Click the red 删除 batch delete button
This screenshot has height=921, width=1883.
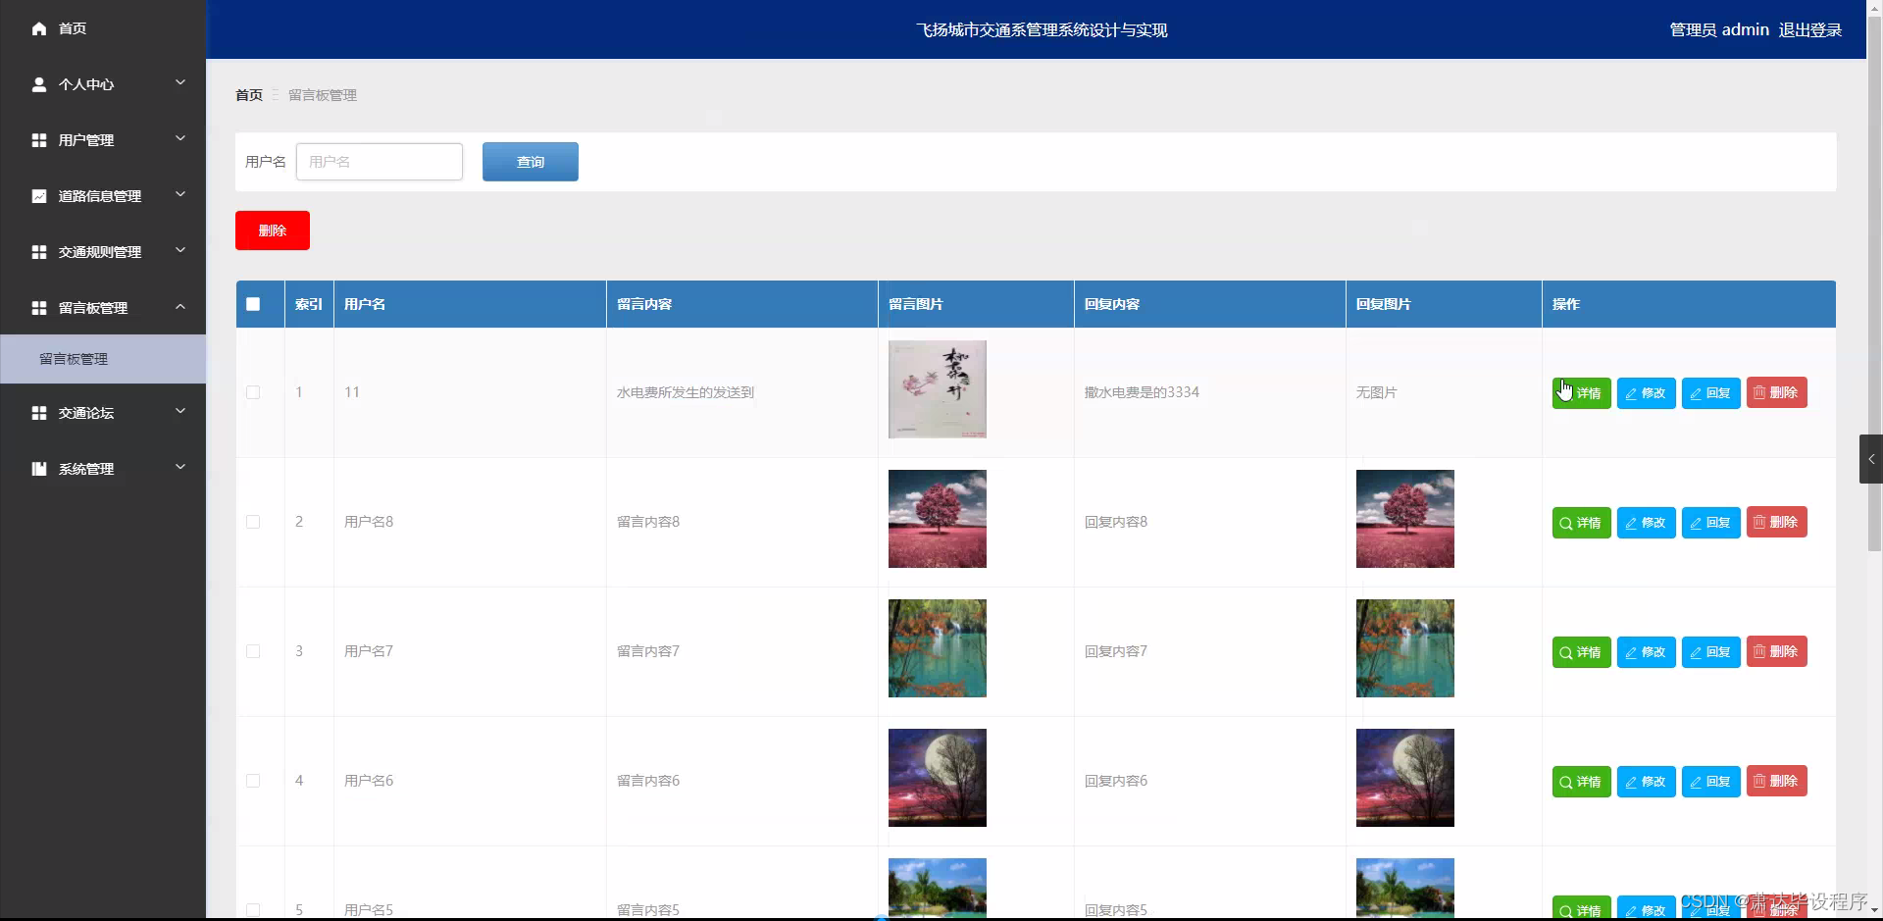point(273,230)
